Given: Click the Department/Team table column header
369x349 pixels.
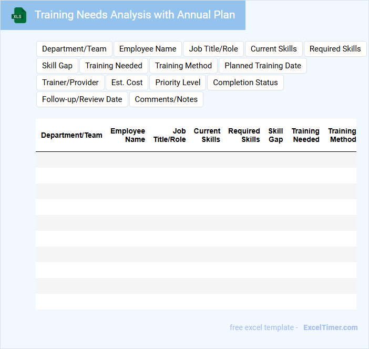Looking at the screenshot, I should click(x=71, y=135).
